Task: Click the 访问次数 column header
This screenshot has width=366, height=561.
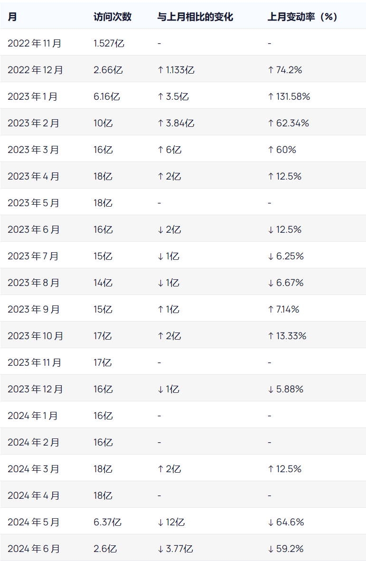Action: (113, 17)
